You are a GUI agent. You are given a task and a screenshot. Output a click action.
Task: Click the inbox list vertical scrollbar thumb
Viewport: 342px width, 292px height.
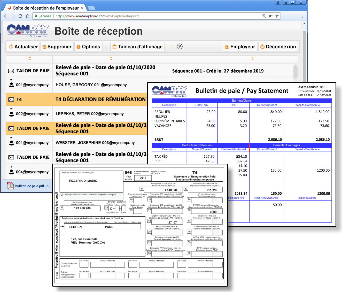click(295, 72)
